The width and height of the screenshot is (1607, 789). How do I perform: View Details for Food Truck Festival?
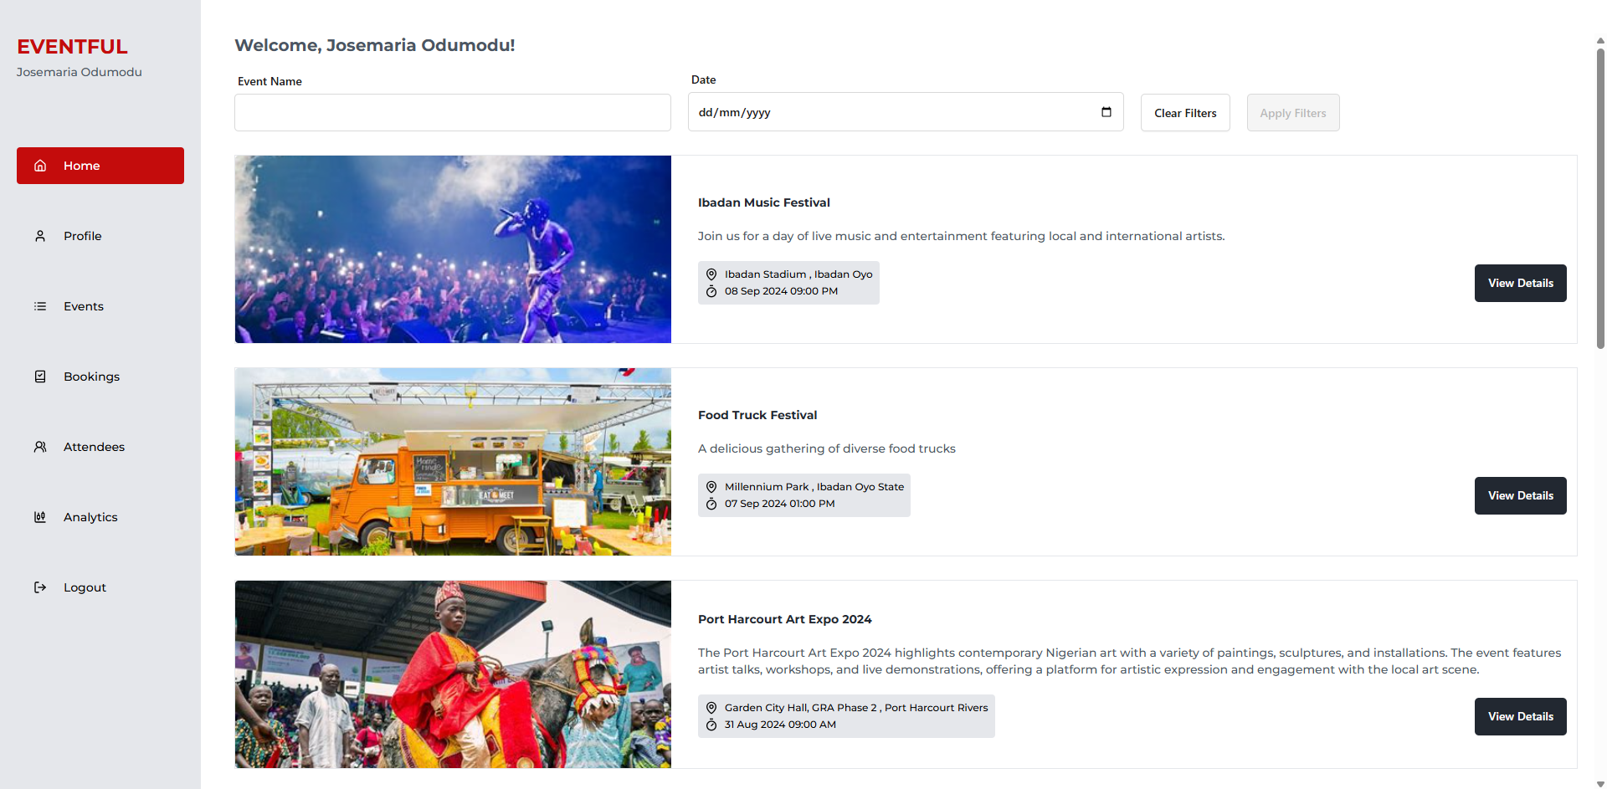click(x=1520, y=495)
